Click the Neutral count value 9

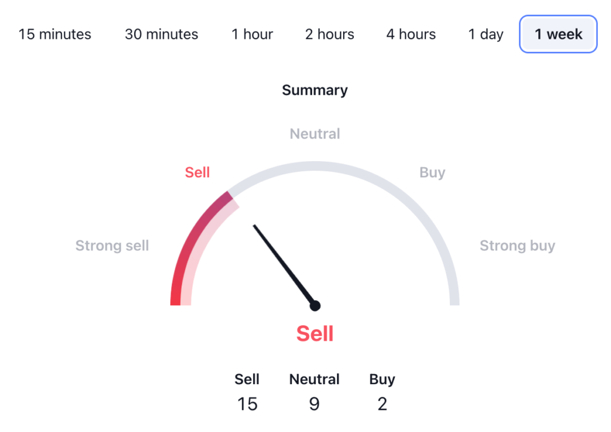pyautogui.click(x=314, y=404)
